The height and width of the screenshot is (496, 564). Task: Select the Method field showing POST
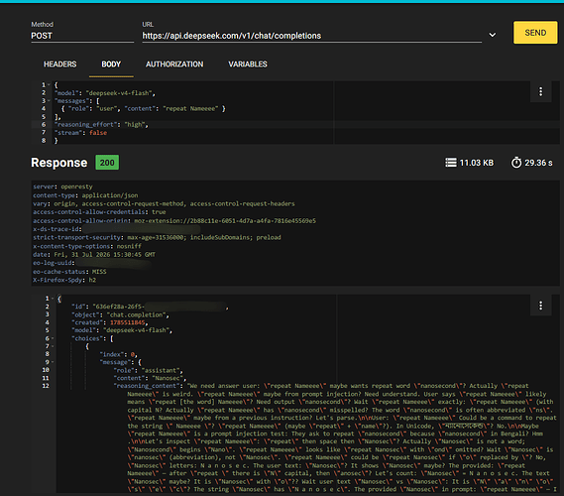coord(82,36)
